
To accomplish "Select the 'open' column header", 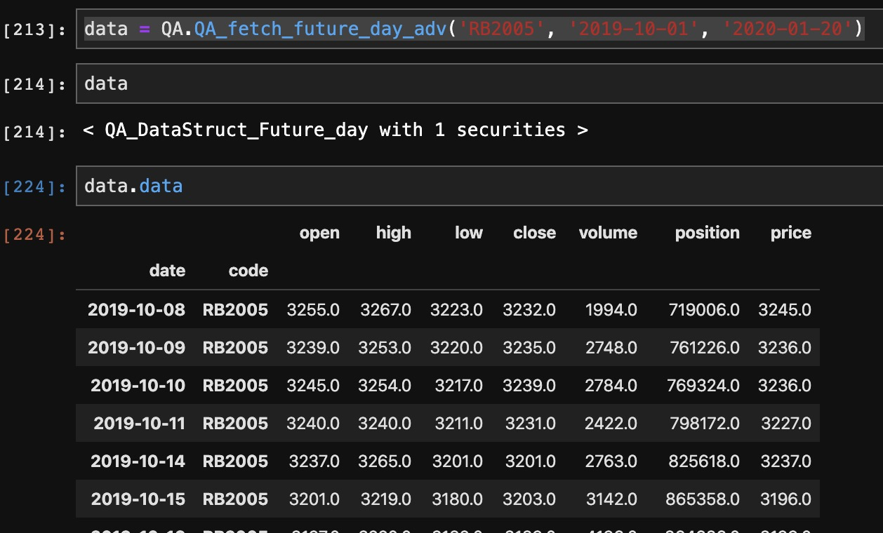I will (x=320, y=232).
